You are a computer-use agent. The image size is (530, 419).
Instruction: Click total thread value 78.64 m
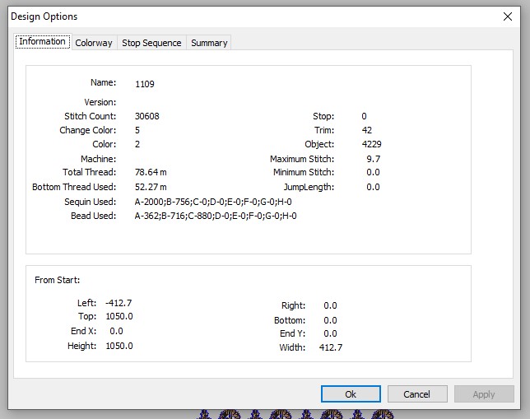click(x=151, y=173)
